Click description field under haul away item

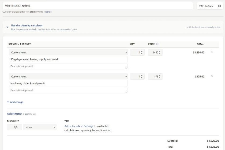click(x=68, y=90)
